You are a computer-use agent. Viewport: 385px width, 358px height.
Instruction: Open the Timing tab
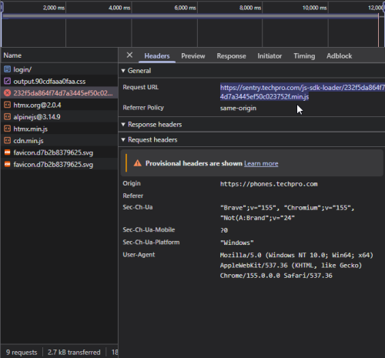tap(304, 56)
